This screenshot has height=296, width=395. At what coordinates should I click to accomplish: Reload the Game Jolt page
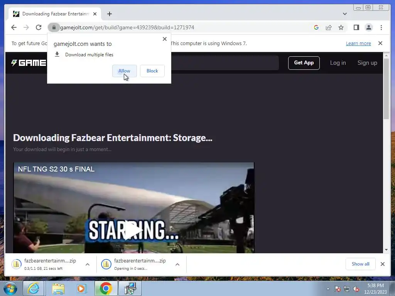[39, 27]
